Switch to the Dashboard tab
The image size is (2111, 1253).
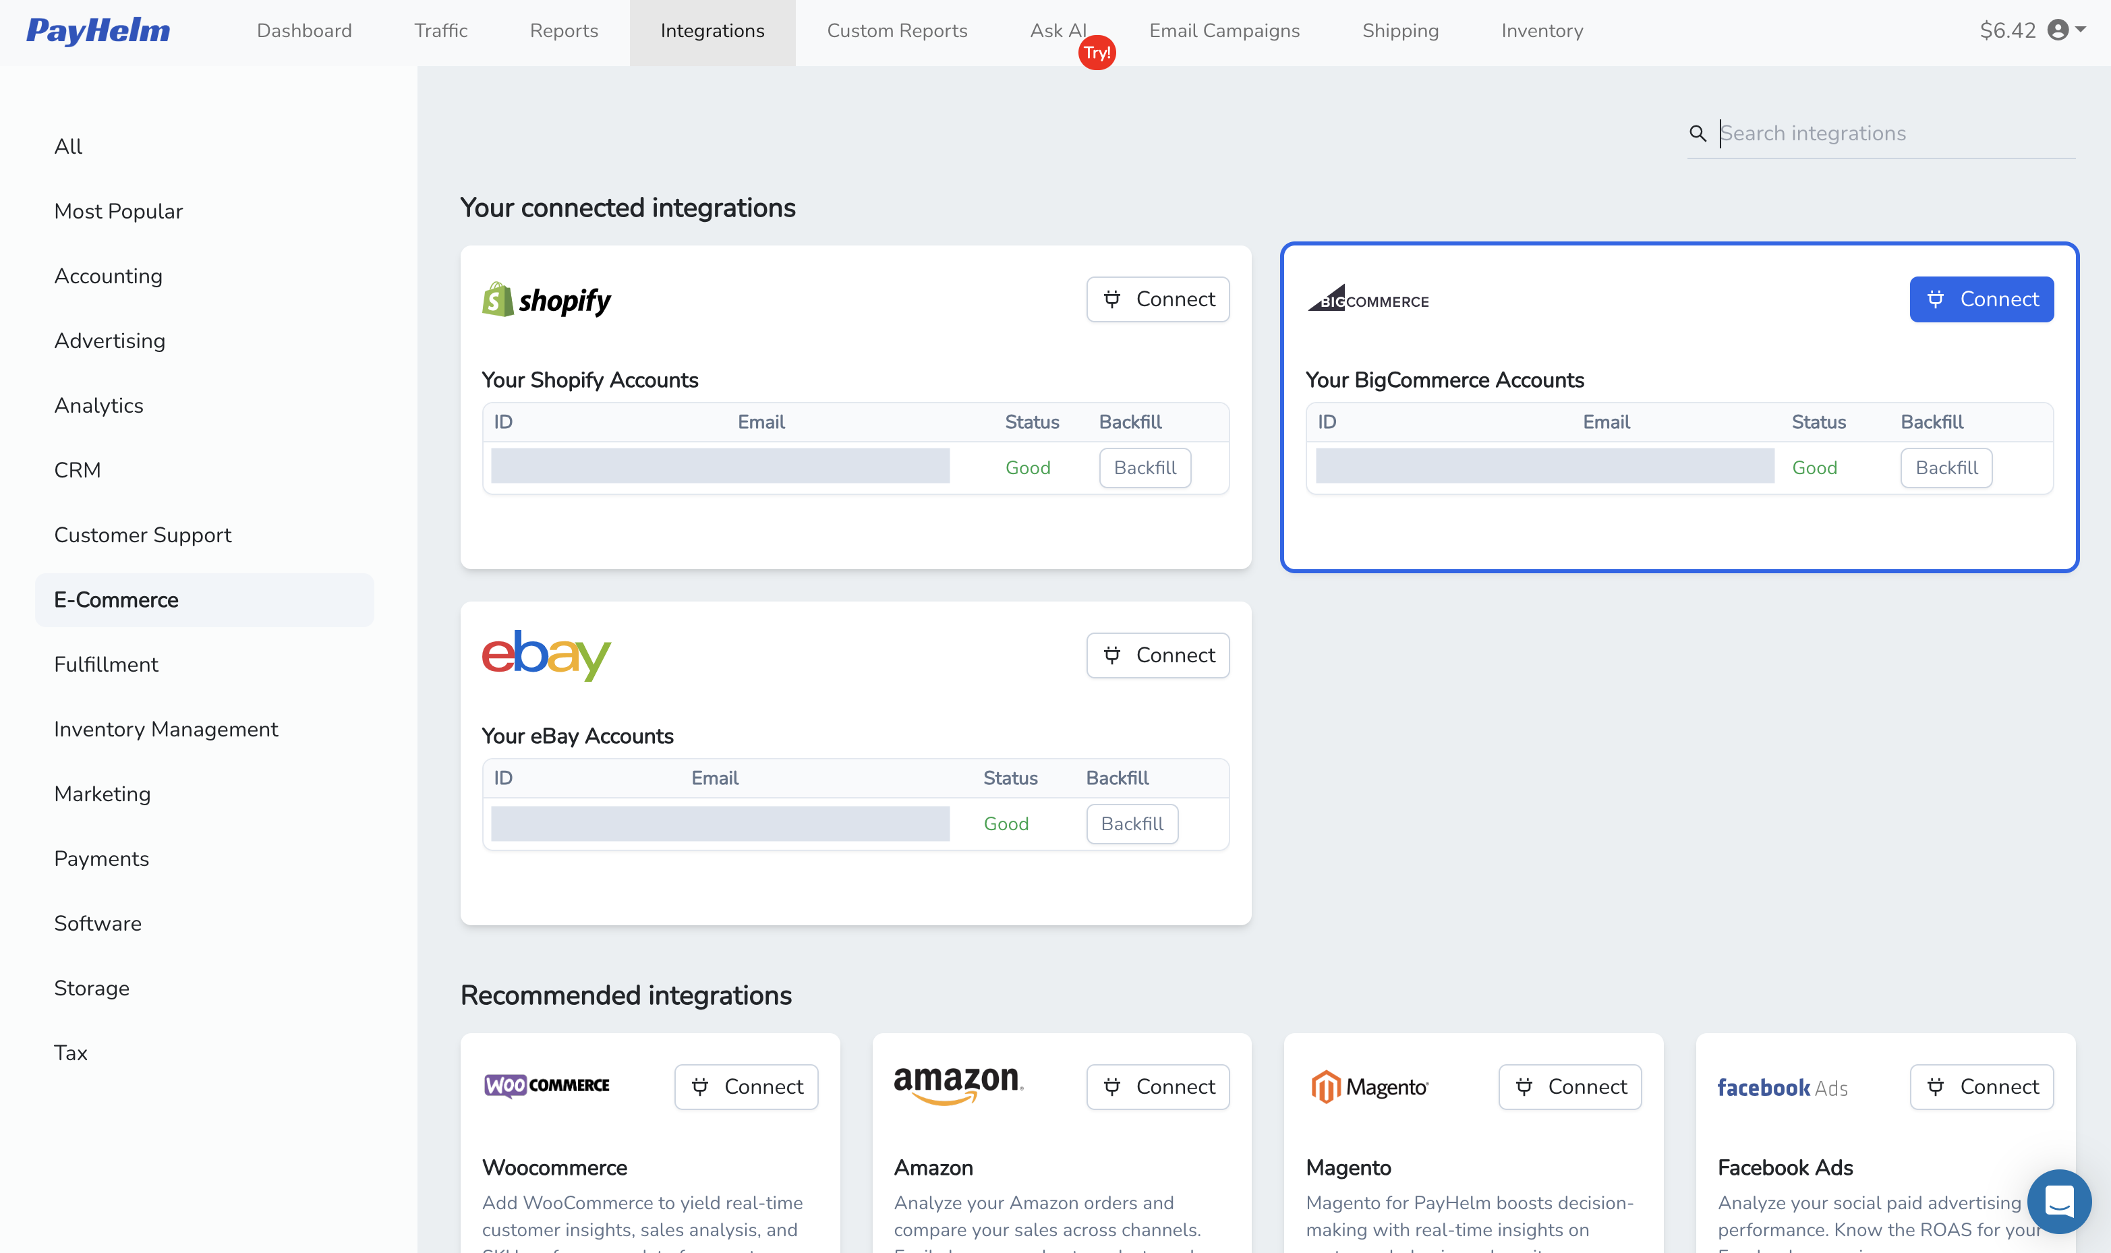pos(304,31)
